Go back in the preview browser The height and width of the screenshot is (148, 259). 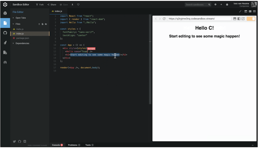(x=156, y=19)
